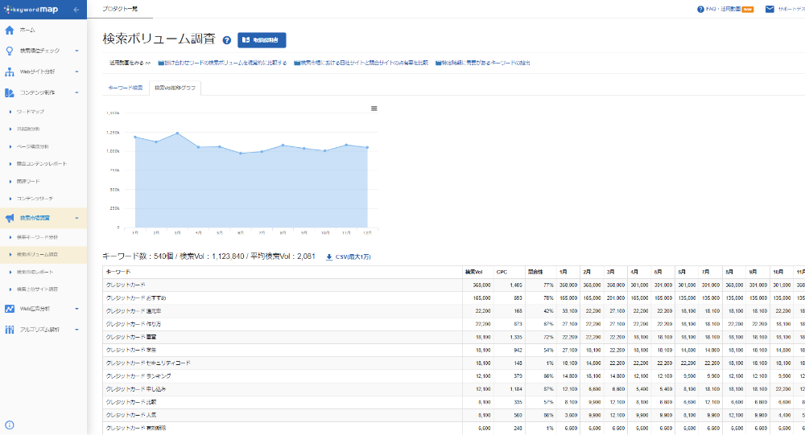The width and height of the screenshot is (805, 435).
Task: Open ワードマップ in the sidebar
Action: coord(31,112)
